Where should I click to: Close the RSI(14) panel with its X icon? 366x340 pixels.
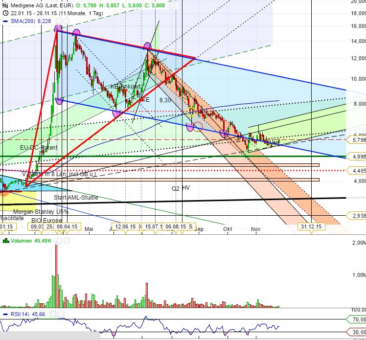61,315
